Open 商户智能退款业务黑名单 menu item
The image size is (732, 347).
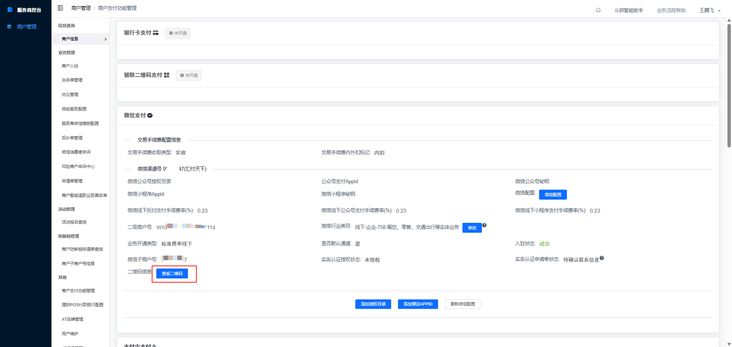(84, 195)
